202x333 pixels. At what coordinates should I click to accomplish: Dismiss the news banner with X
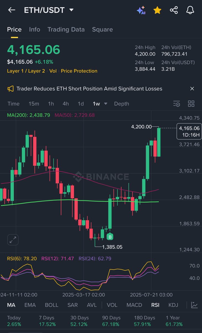(x=192, y=89)
